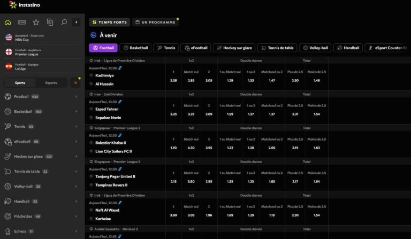
Task: Select the Un Programme tab
Action: (156, 22)
